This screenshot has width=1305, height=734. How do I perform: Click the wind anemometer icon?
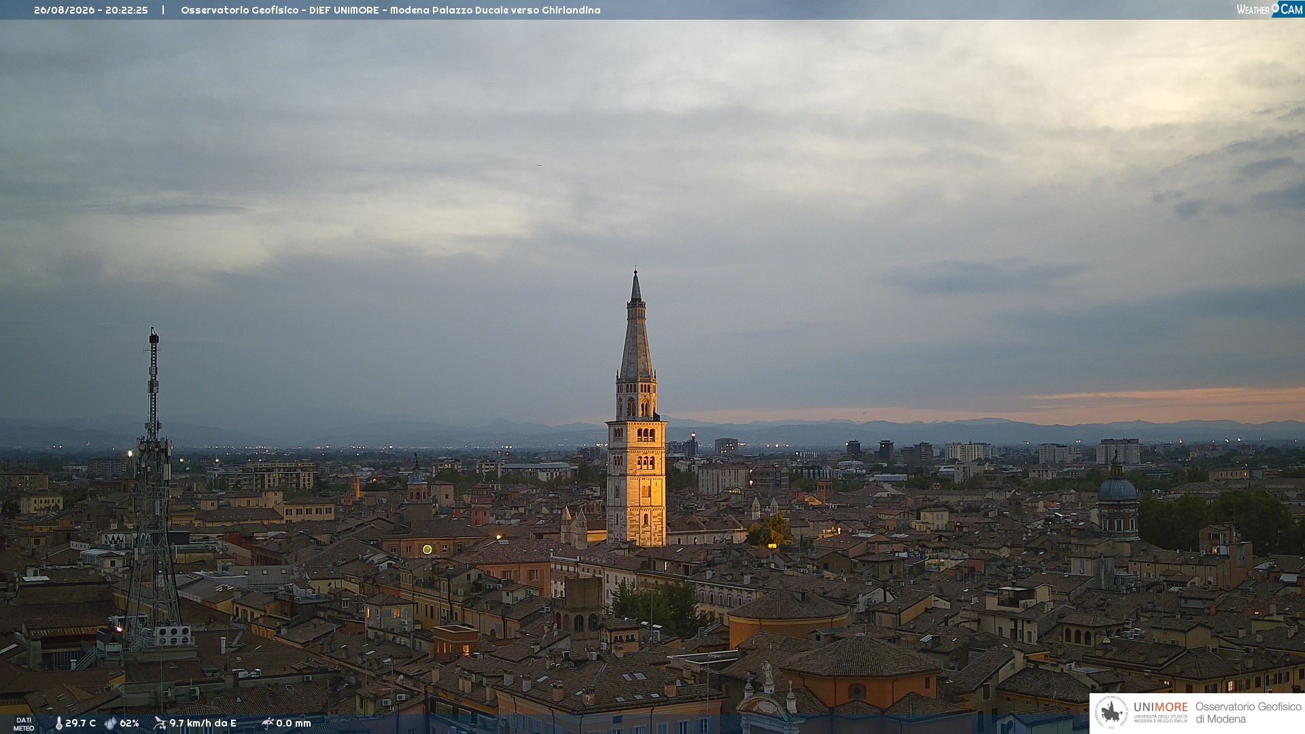160,723
